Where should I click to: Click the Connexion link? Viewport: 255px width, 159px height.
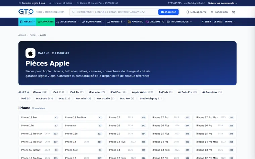point(219,12)
